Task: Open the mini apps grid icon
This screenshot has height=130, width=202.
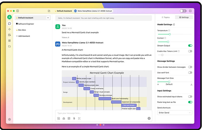Action: [9, 41]
